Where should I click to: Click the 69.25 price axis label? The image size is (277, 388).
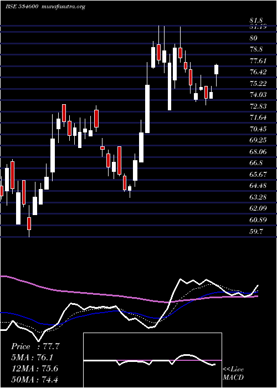pos(258,140)
